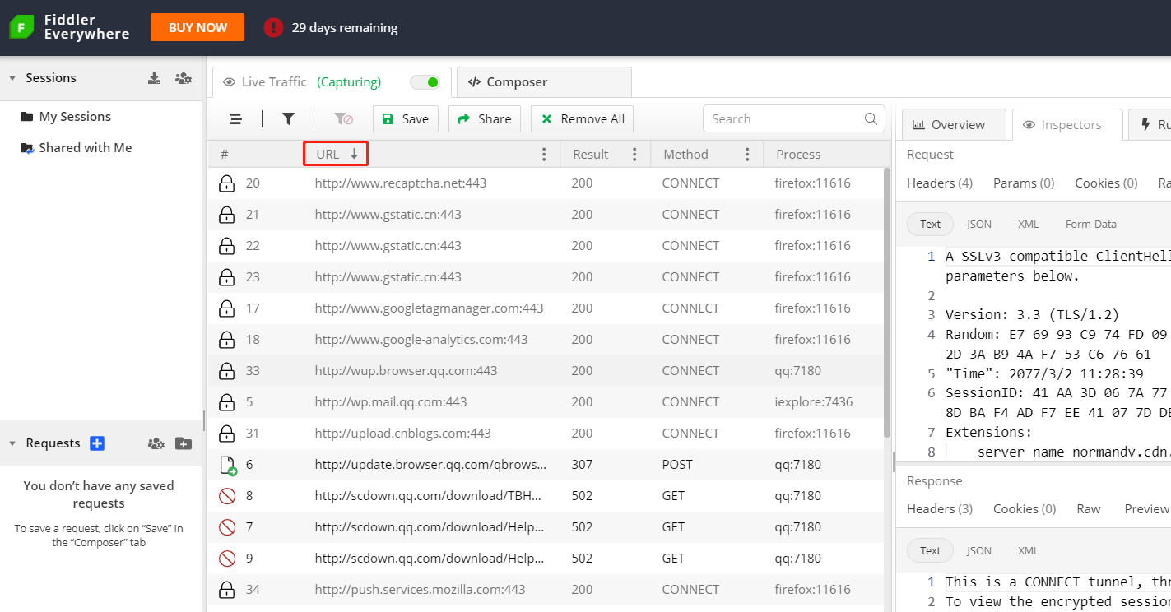This screenshot has width=1171, height=612.
Task: Select request body XML view
Action: point(1028,225)
